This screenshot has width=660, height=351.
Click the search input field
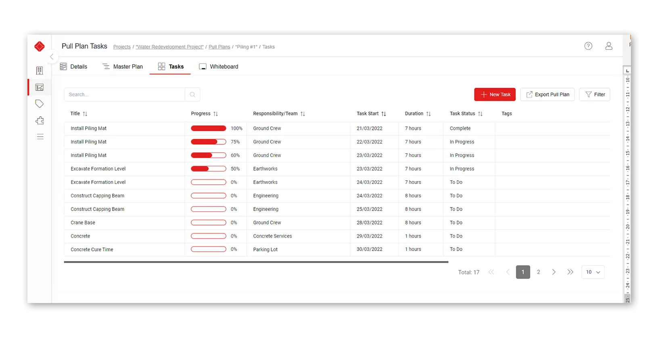click(x=124, y=94)
